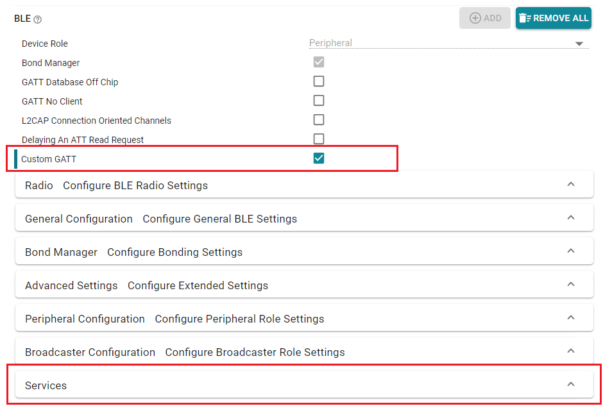Click the Configure Peripheral Role Settings header
This screenshot has height=413, width=612.
click(x=239, y=319)
